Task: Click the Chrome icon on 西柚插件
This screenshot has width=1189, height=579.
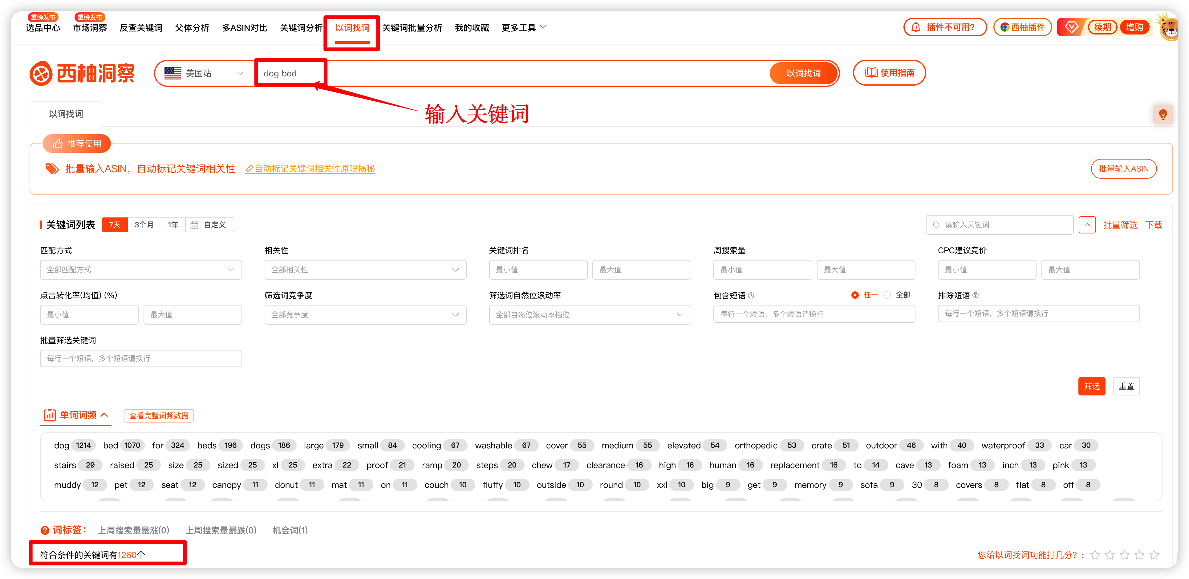Action: coord(1004,28)
